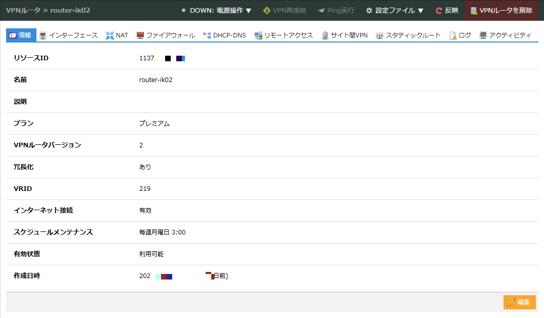
Task: Click the 冗長化 value あり
Action: pyautogui.click(x=145, y=167)
